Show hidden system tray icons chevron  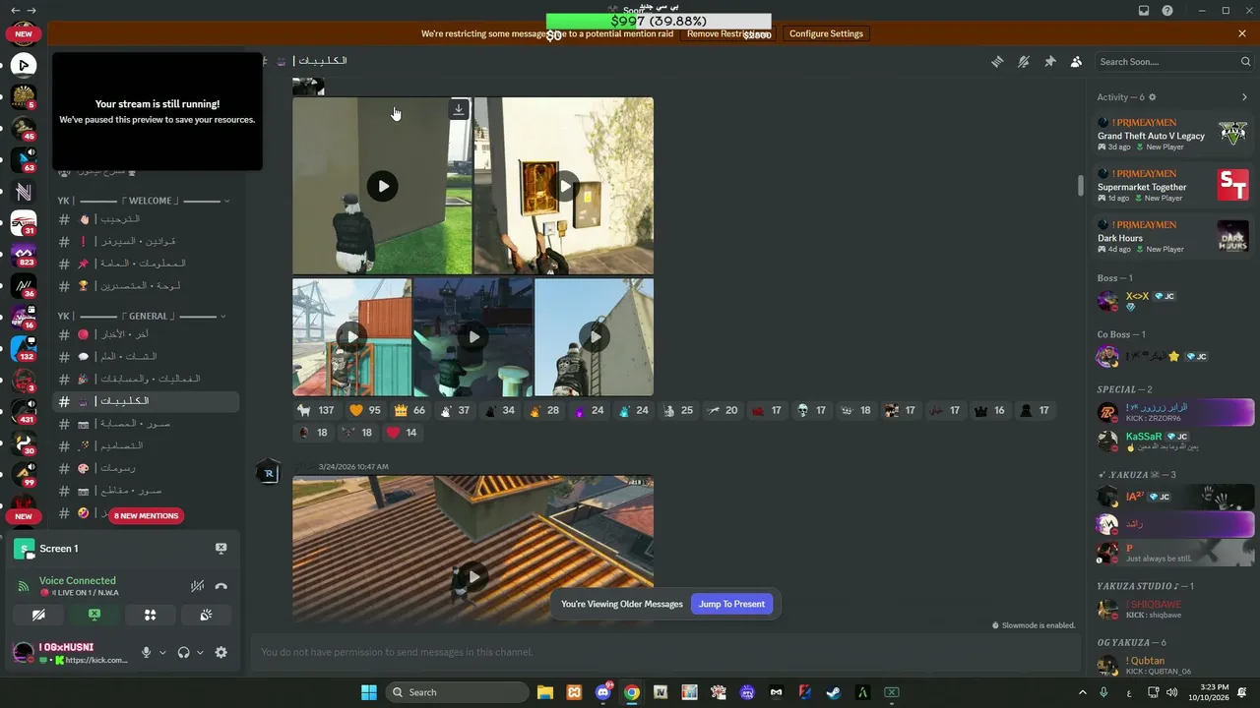[x=1083, y=692]
